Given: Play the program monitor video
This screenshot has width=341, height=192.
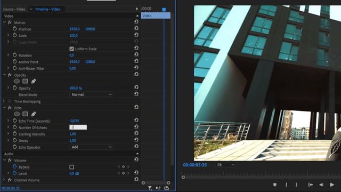Looking at the screenshot, I should click(332, 185).
